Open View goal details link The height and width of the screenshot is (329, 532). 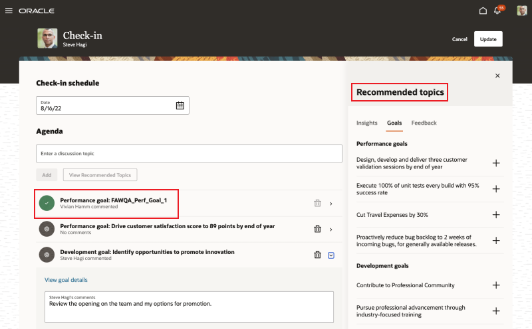66,280
